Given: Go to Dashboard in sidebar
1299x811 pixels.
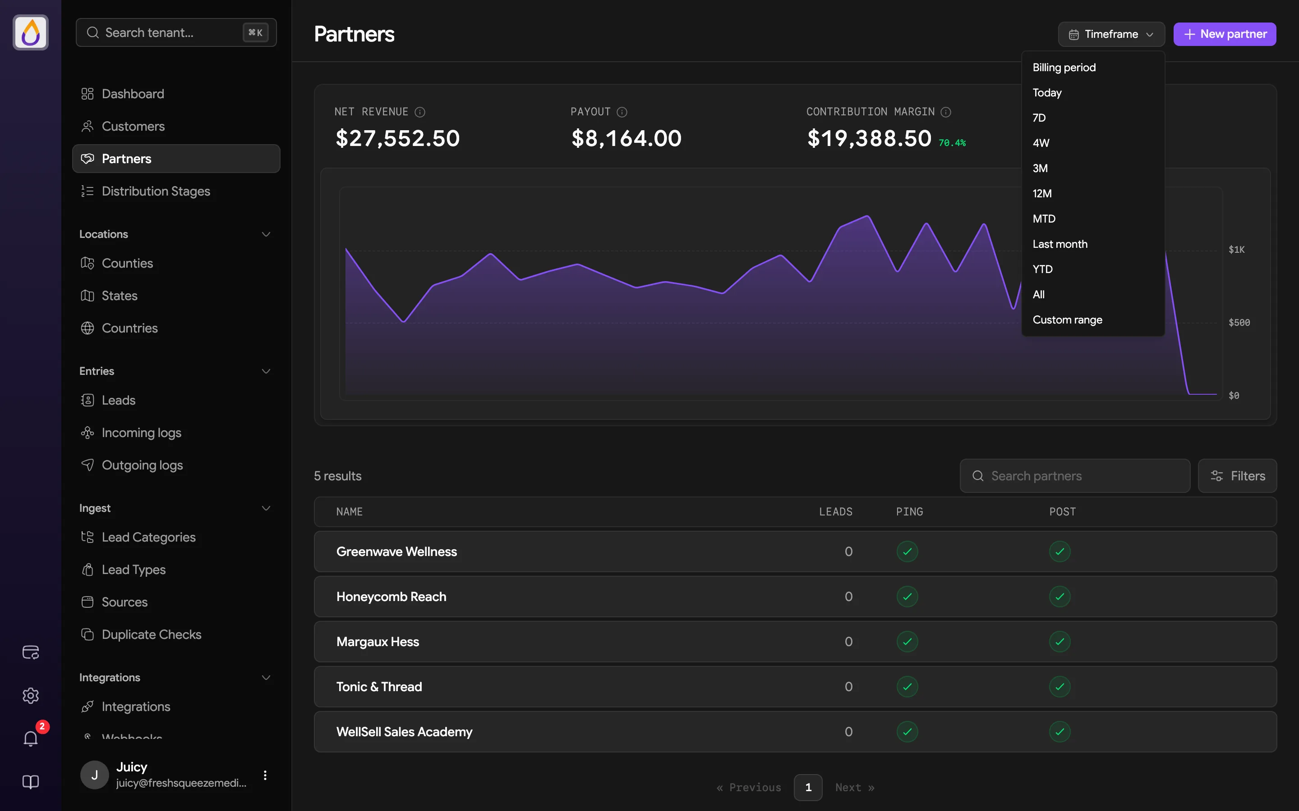Looking at the screenshot, I should click(176, 94).
